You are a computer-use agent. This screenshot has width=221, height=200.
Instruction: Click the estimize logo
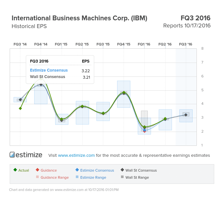(26, 155)
